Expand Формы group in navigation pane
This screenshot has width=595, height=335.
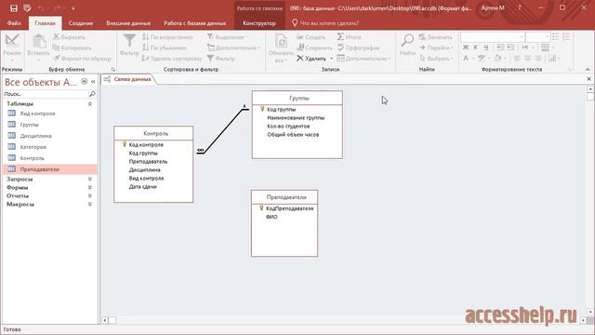coord(90,187)
